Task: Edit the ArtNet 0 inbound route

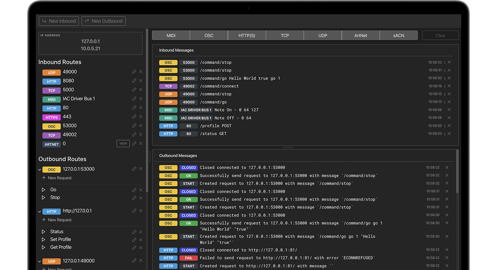Action: click(134, 144)
